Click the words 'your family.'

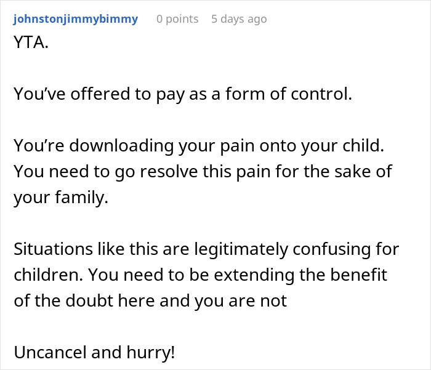pyautogui.click(x=60, y=199)
